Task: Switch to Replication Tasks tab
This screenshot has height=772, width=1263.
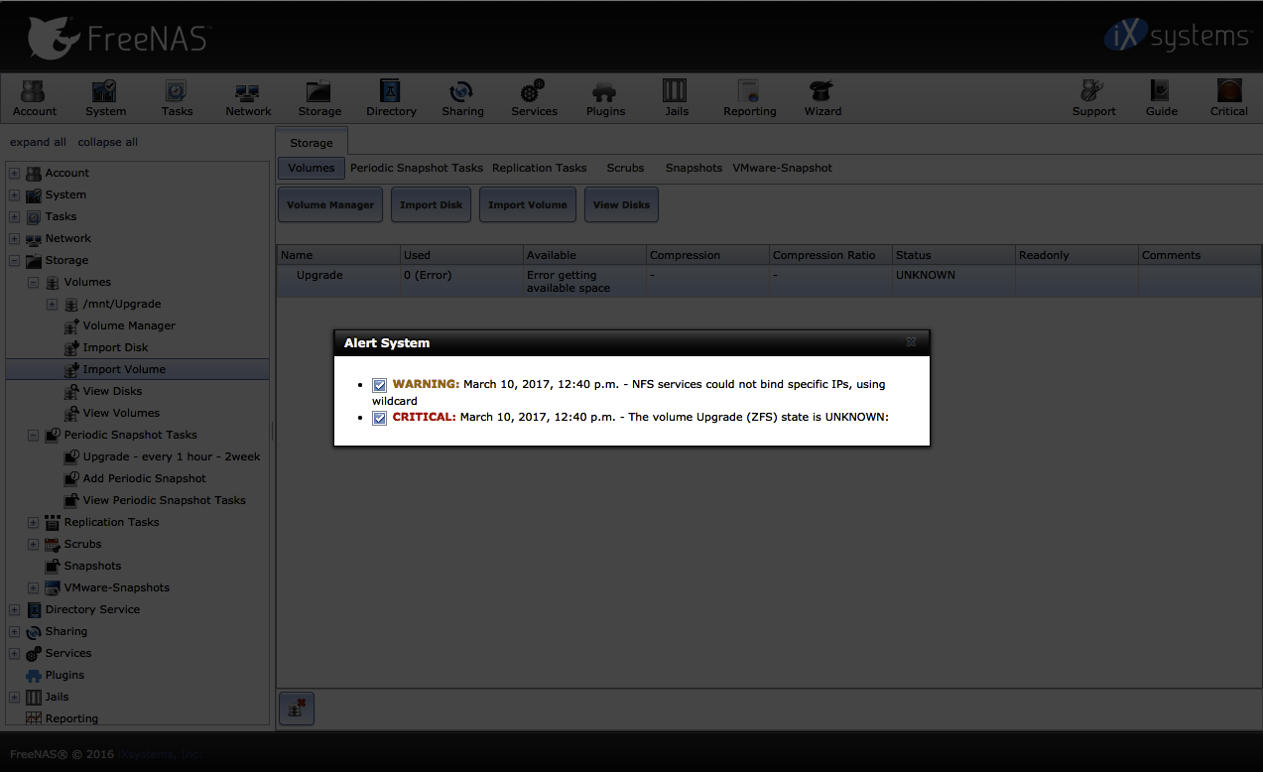Action: pyautogui.click(x=540, y=168)
